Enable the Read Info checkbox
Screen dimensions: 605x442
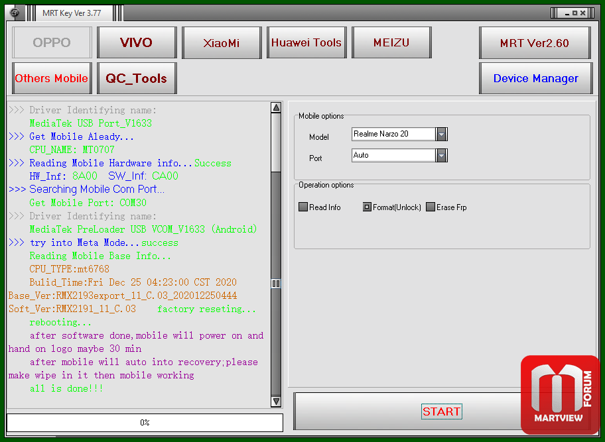[x=303, y=207]
